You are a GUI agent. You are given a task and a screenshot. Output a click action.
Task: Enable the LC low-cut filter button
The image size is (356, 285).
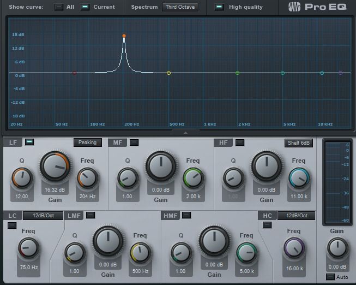pyautogui.click(x=12, y=225)
